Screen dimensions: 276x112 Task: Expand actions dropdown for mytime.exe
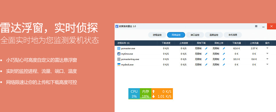267,53
